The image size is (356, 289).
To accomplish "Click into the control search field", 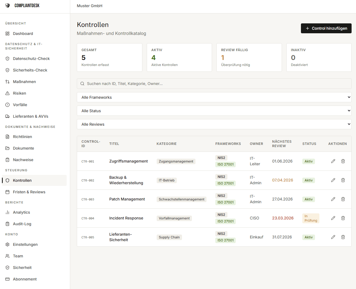I will tap(218, 84).
